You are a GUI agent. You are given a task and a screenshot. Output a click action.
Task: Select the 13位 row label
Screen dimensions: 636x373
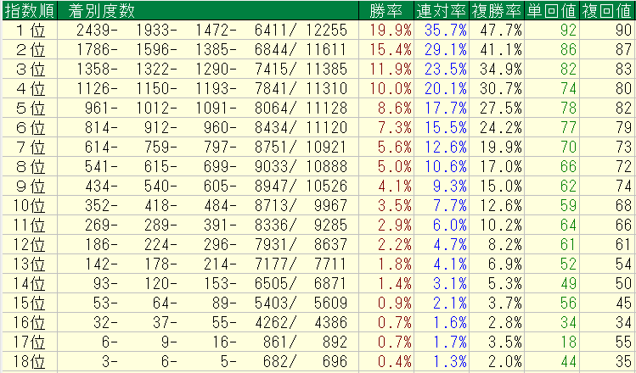[28, 264]
